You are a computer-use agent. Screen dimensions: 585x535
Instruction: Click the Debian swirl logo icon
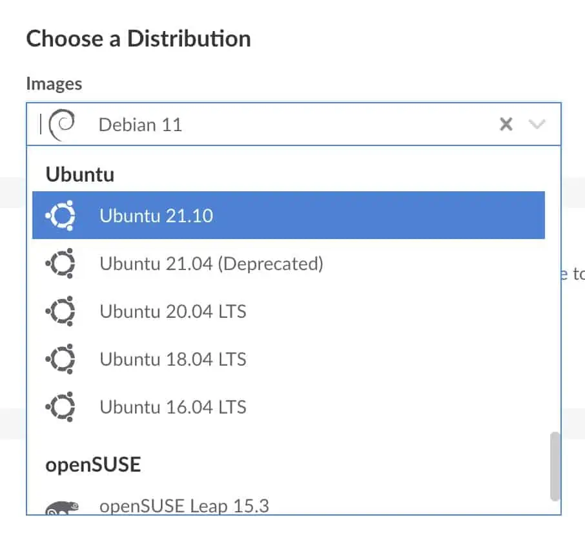[63, 123]
